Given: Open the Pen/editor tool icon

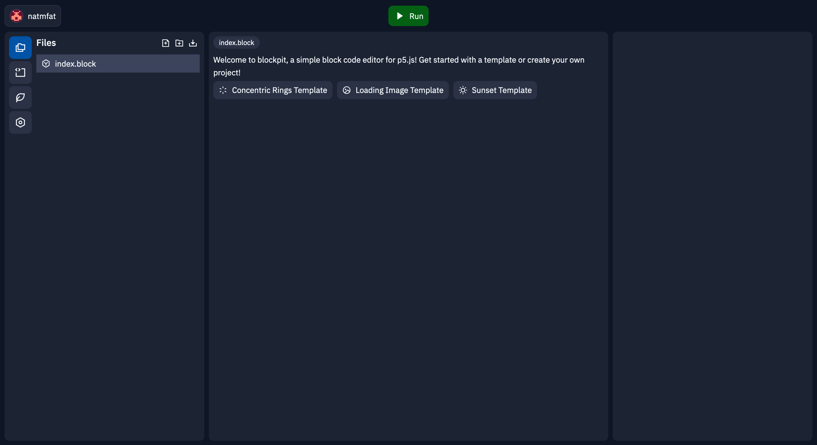Looking at the screenshot, I should point(20,97).
